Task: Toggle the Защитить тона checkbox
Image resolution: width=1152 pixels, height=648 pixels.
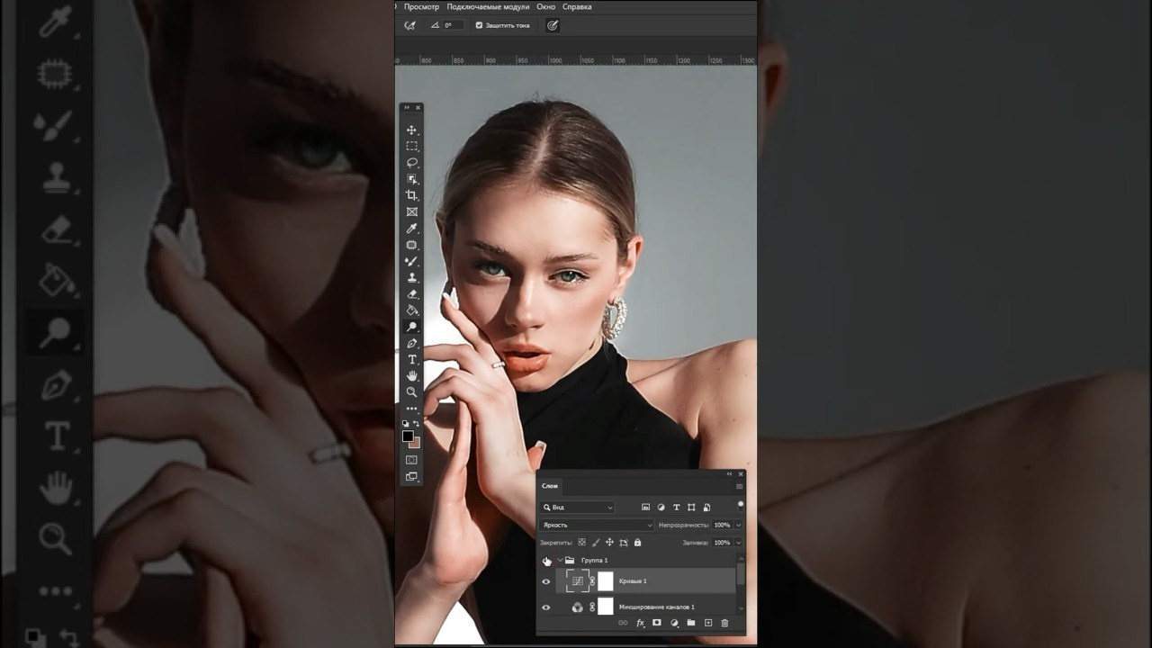Action: 480,25
